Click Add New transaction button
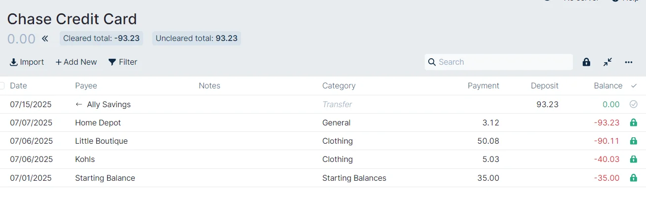Screen dimensions: 646x200 [x=76, y=62]
